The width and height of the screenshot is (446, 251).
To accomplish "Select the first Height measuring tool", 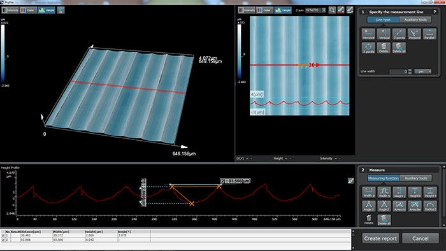I will [399, 192].
